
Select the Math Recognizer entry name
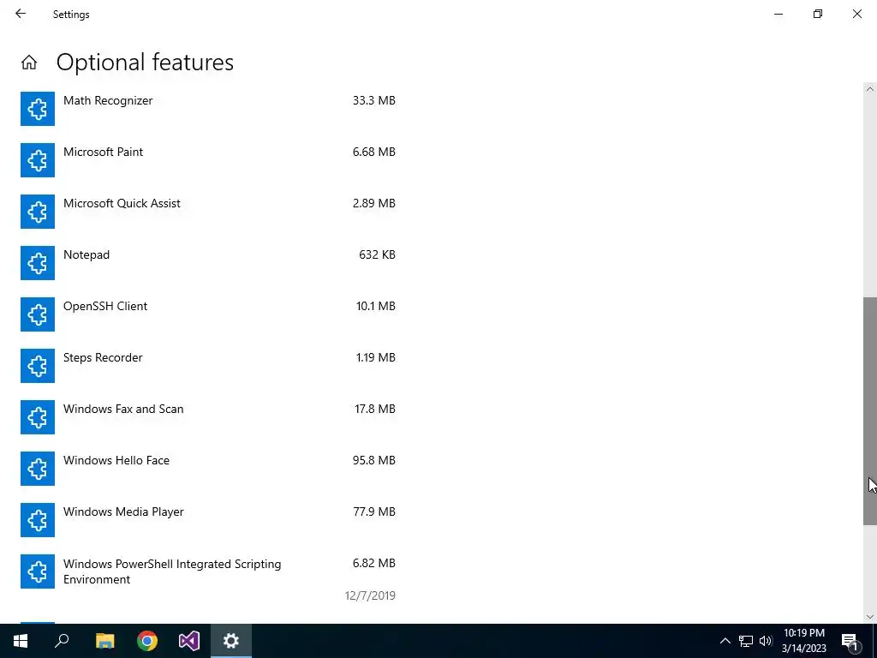click(108, 101)
